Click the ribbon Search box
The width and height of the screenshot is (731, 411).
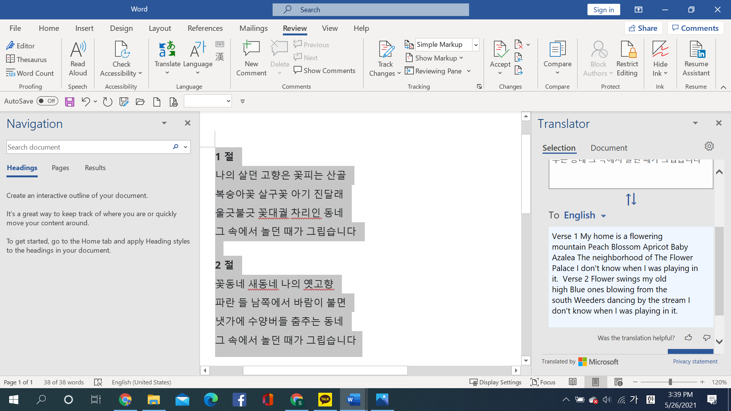point(370,10)
